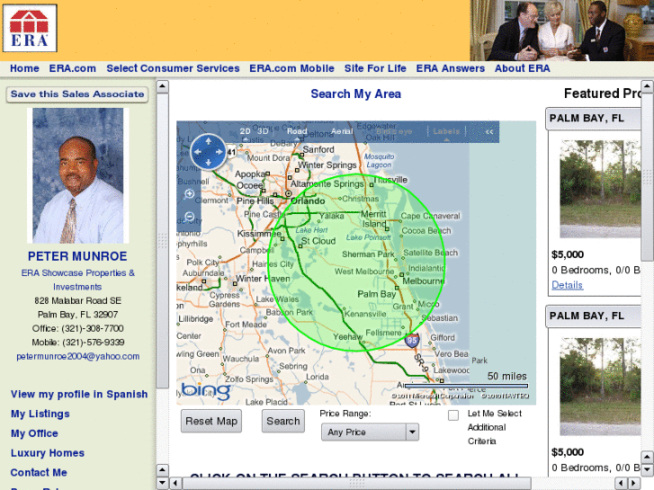Click scroll up arrow above the map panel
This screenshot has width=654, height=490.
tap(163, 87)
